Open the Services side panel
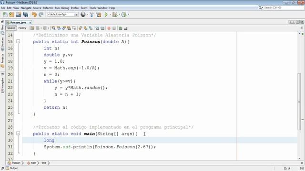The width and height of the screenshot is (305, 171). click(x=2, y=44)
